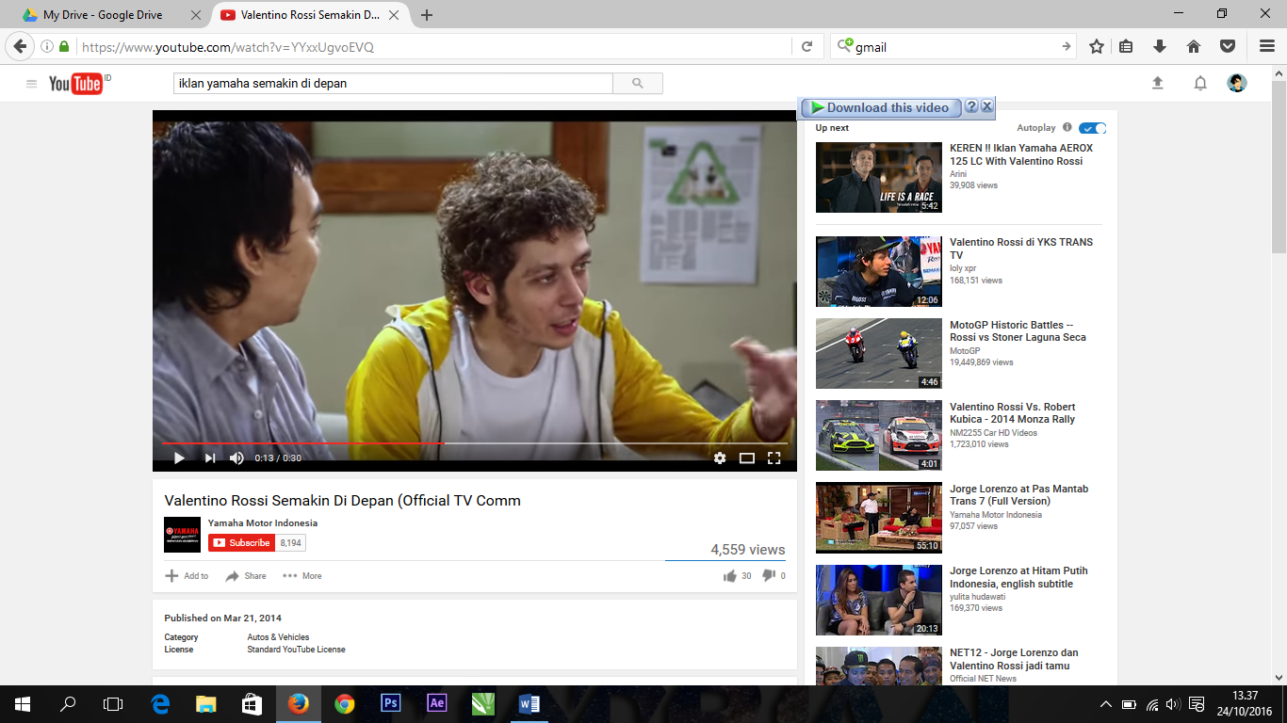Screen dimensions: 1287x723
Task: Open KEREN Iklan Yamaha AEROX video title
Action: [x=1021, y=154]
